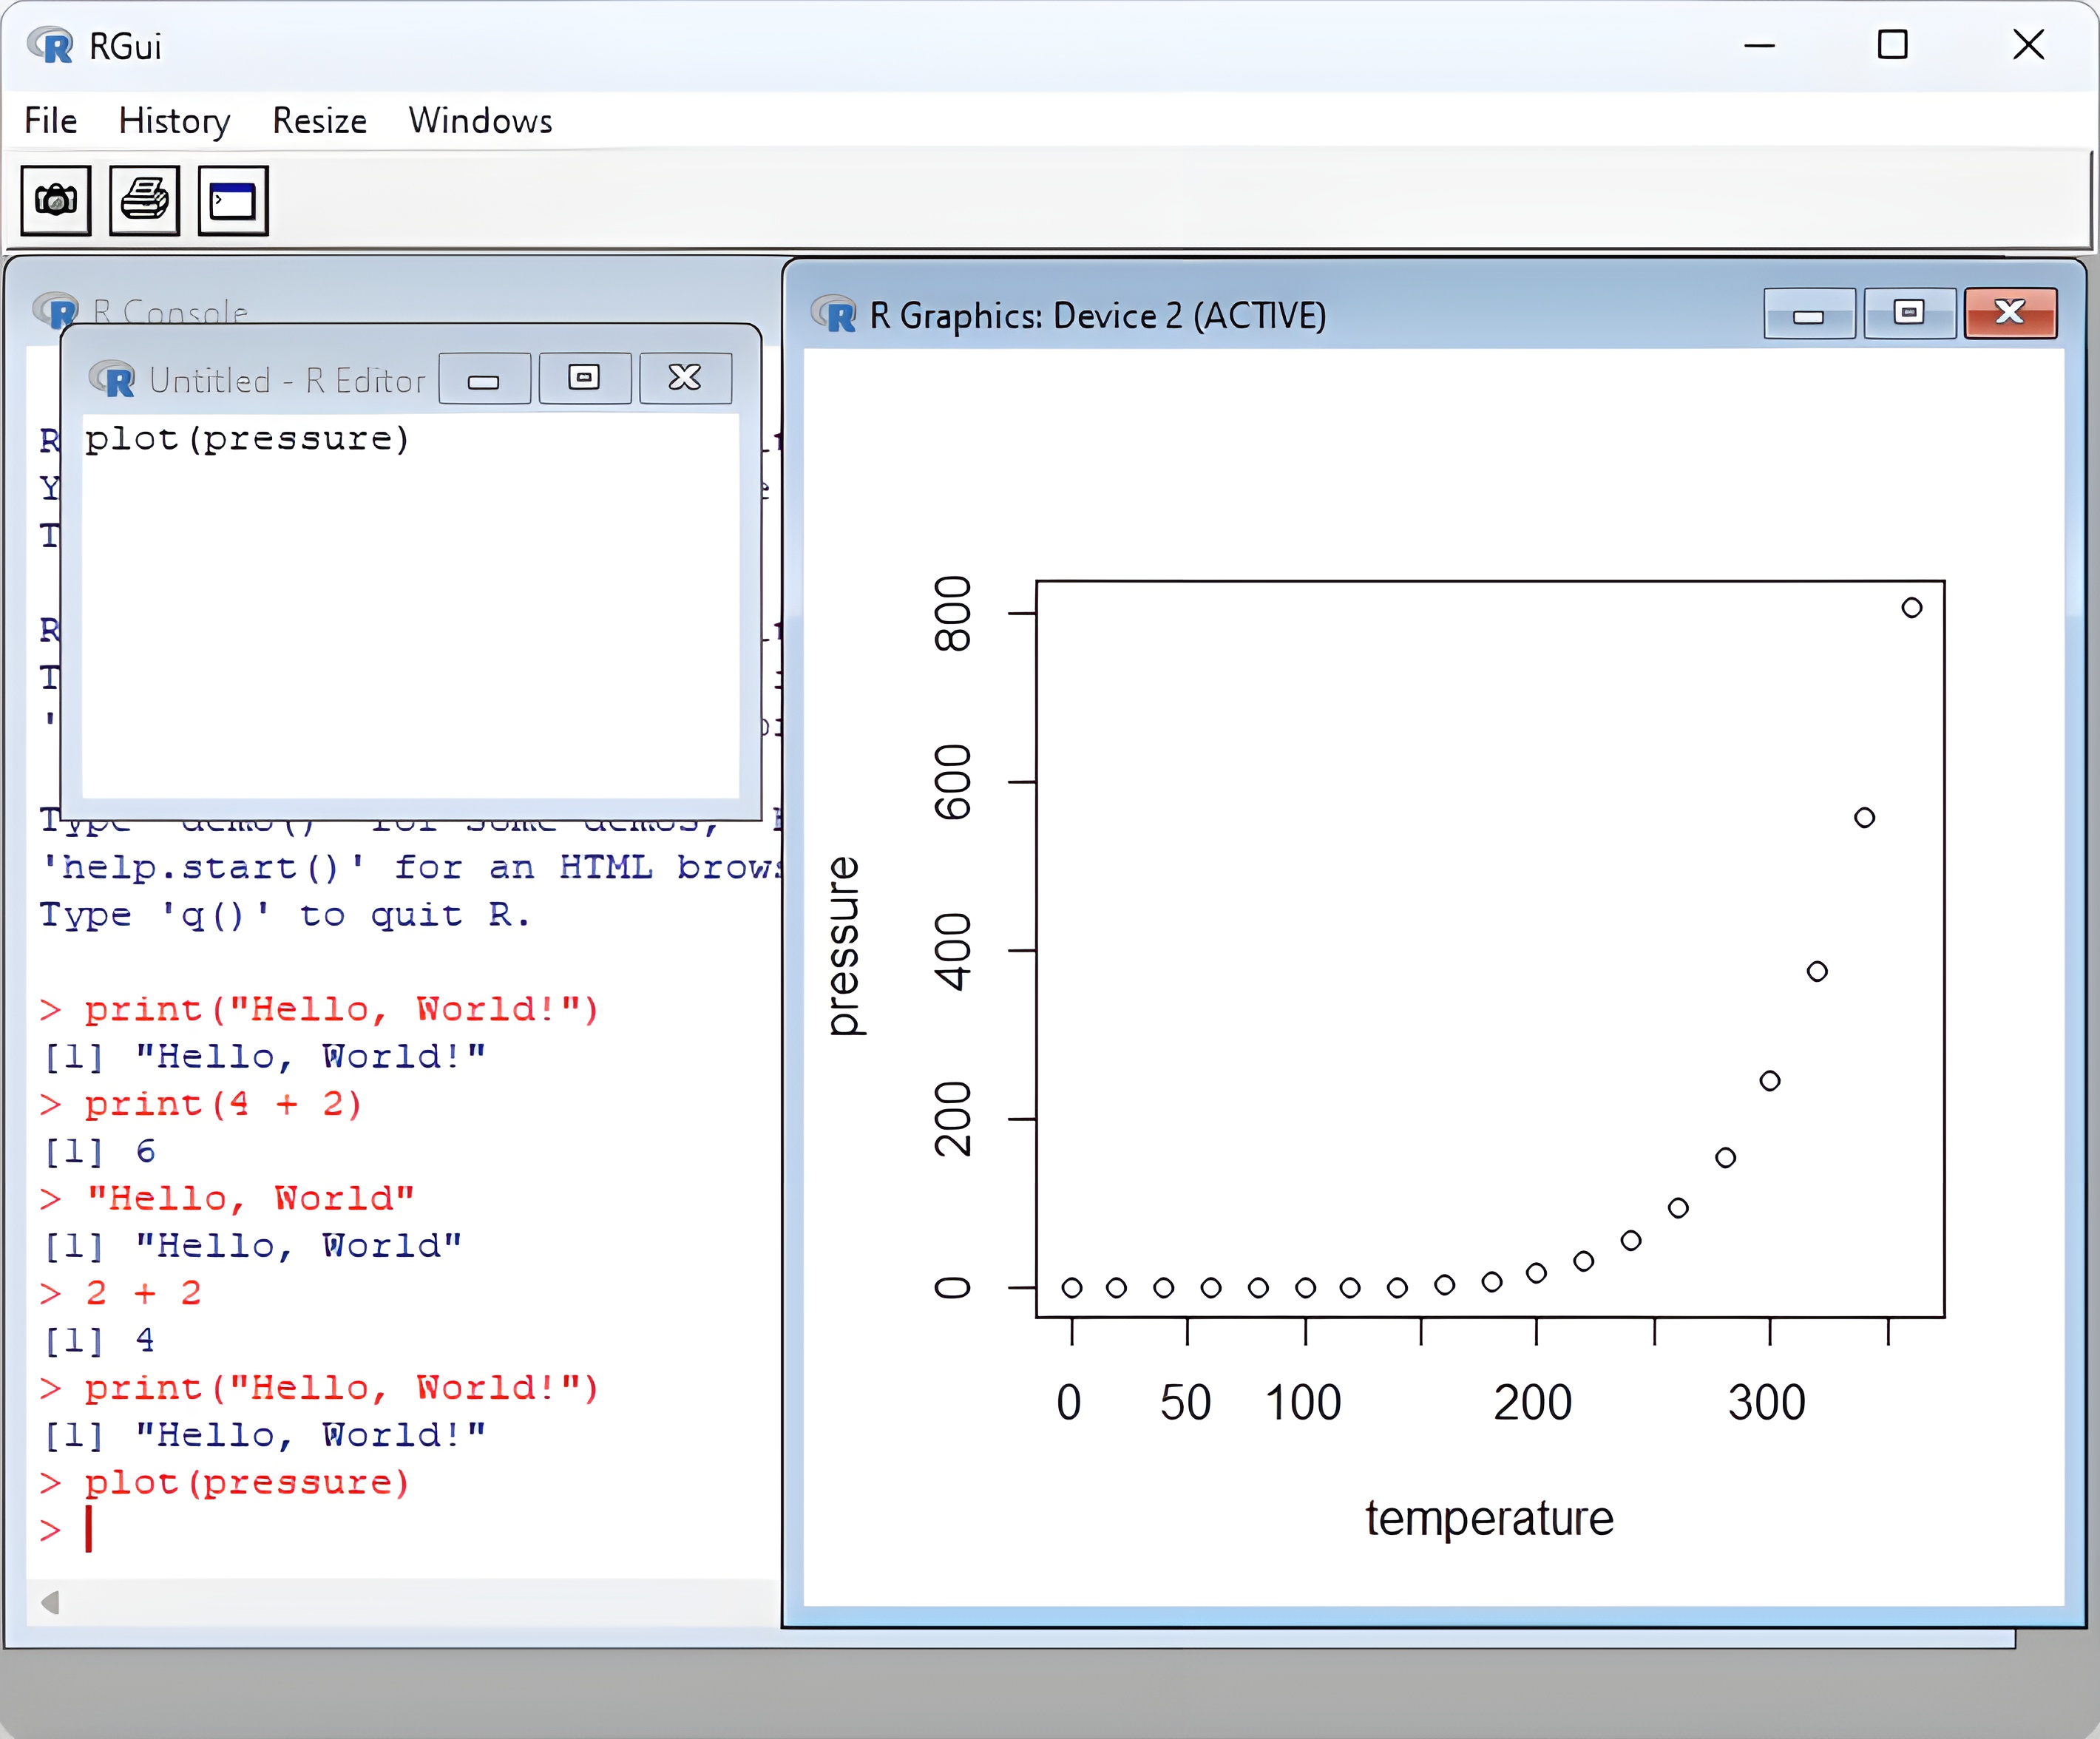The width and height of the screenshot is (2100, 1739).
Task: Click the camera copy-to-clipboard toolbar icon
Action: (56, 201)
